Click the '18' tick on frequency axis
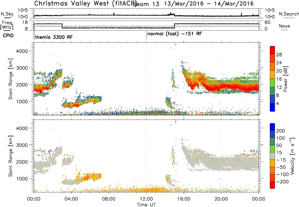 (25, 22)
